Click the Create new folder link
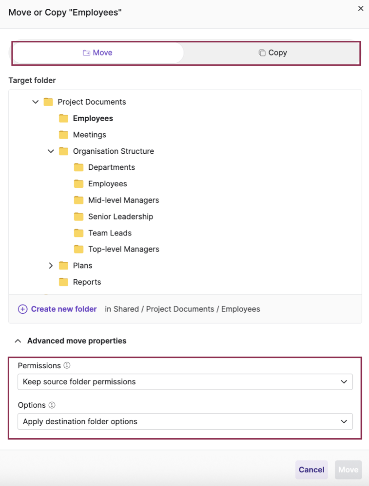Image resolution: width=369 pixels, height=486 pixels. tap(64, 309)
